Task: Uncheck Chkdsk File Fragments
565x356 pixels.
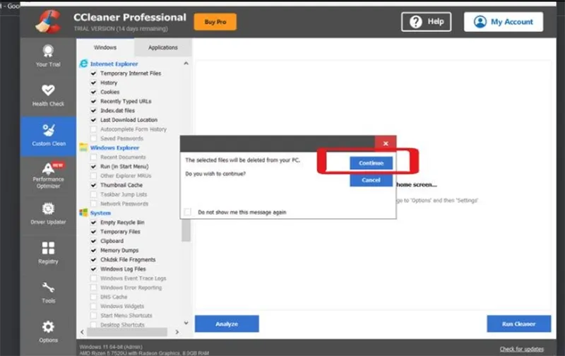Action: 93,259
